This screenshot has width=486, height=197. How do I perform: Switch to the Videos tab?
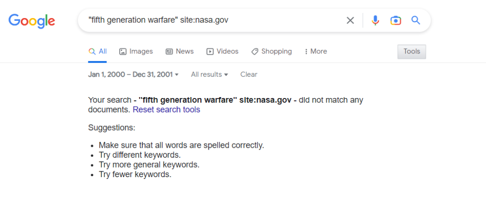tap(222, 51)
